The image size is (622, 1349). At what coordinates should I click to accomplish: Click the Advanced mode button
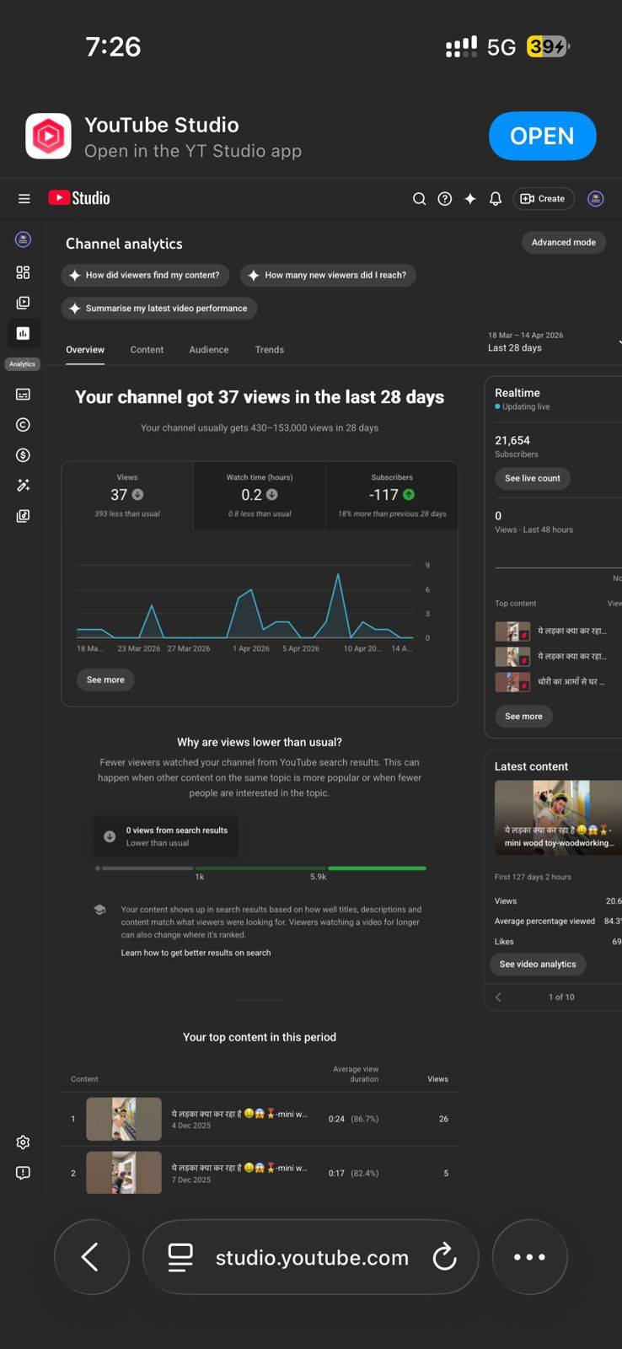coord(563,242)
